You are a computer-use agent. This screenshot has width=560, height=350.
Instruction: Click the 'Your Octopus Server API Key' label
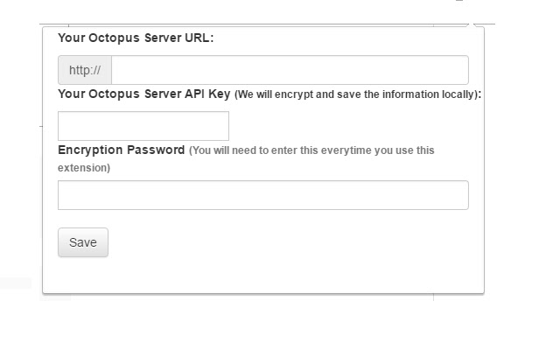pos(143,94)
